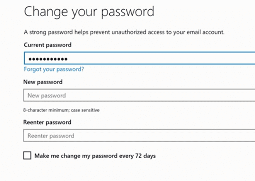Click the strong password description text
The width and height of the screenshot is (255, 181).
[124, 32]
